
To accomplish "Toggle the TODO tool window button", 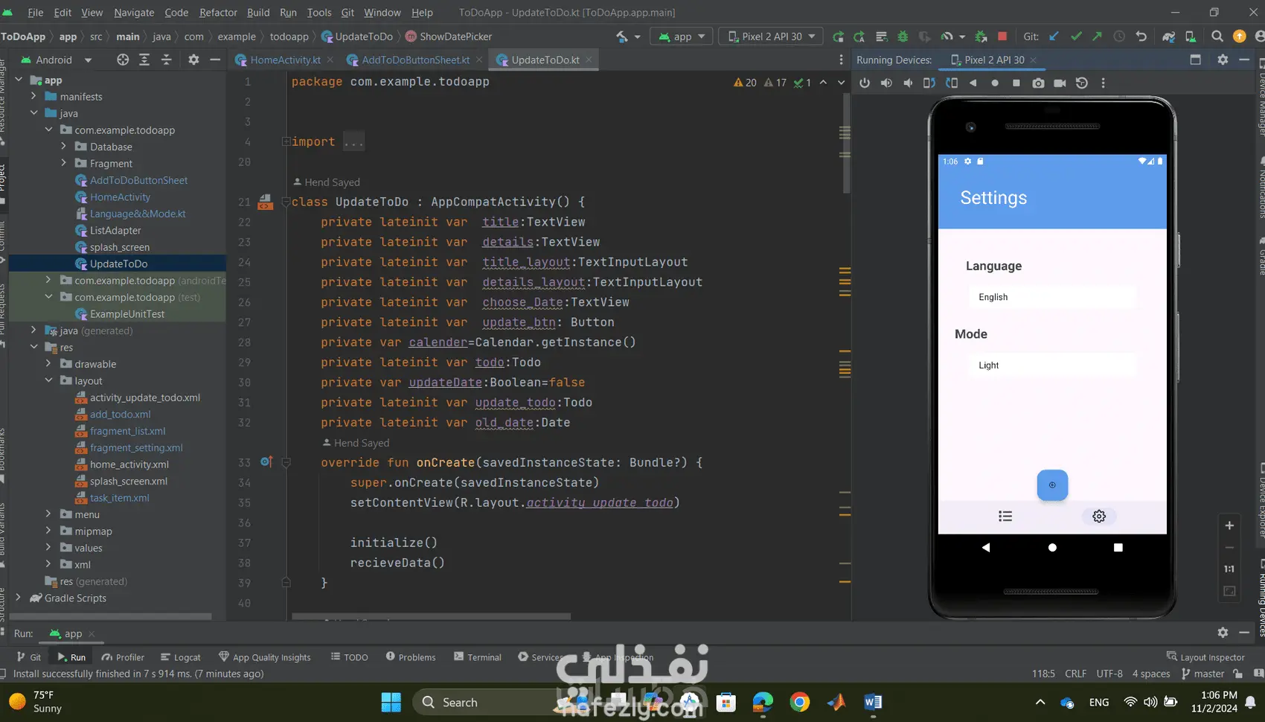I will click(350, 657).
